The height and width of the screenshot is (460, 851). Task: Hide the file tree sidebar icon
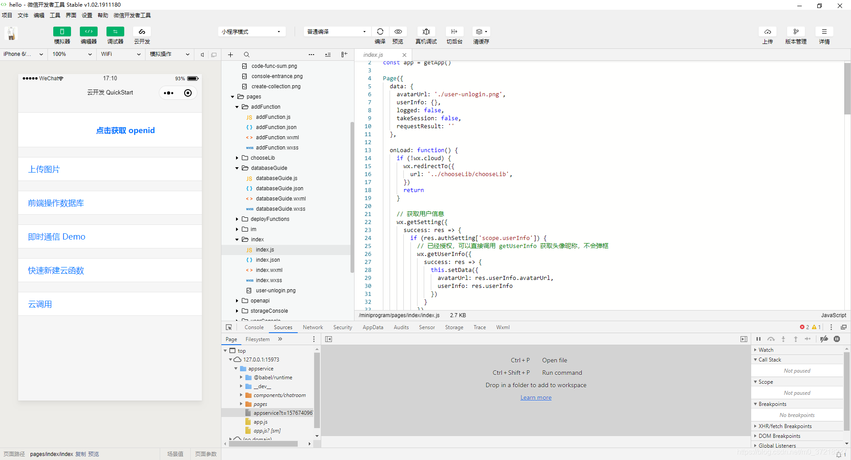click(x=344, y=55)
